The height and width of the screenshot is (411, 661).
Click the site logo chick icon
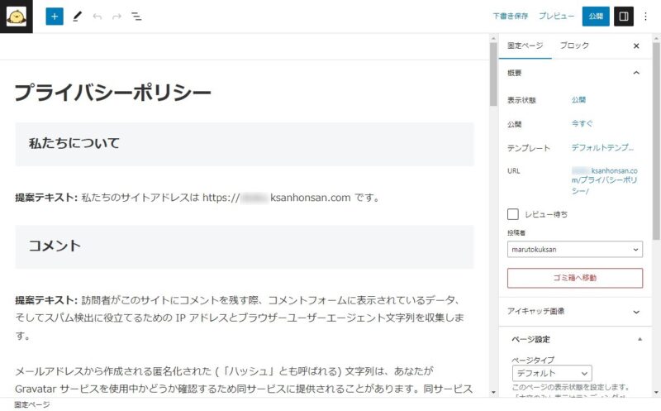[16, 17]
